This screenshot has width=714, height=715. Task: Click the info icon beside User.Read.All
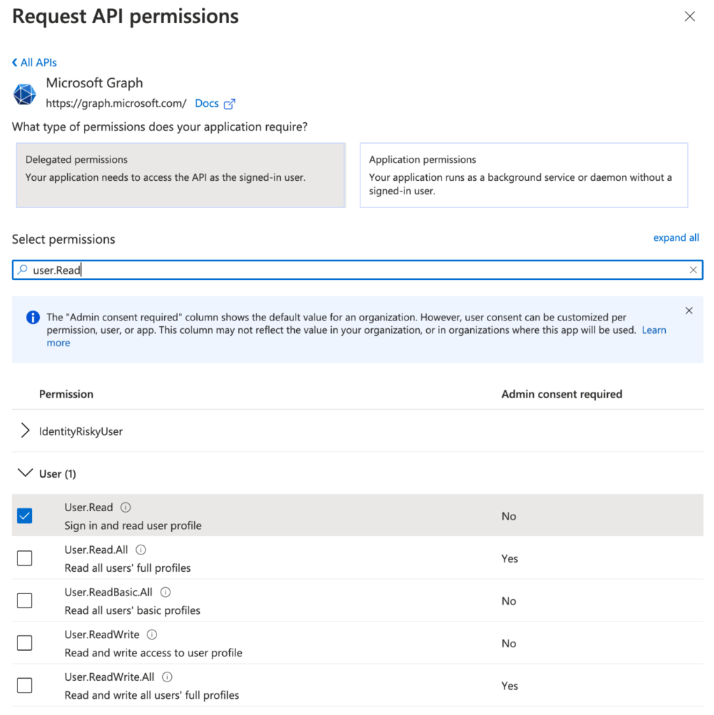click(x=141, y=550)
